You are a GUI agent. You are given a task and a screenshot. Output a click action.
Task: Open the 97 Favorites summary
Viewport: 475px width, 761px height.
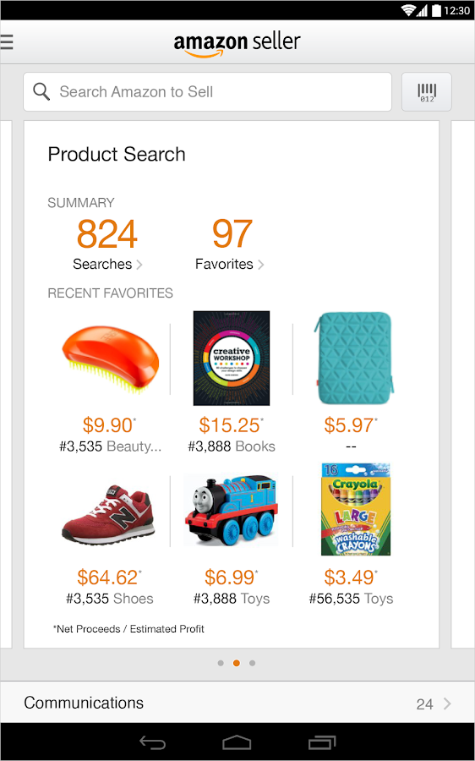point(230,244)
